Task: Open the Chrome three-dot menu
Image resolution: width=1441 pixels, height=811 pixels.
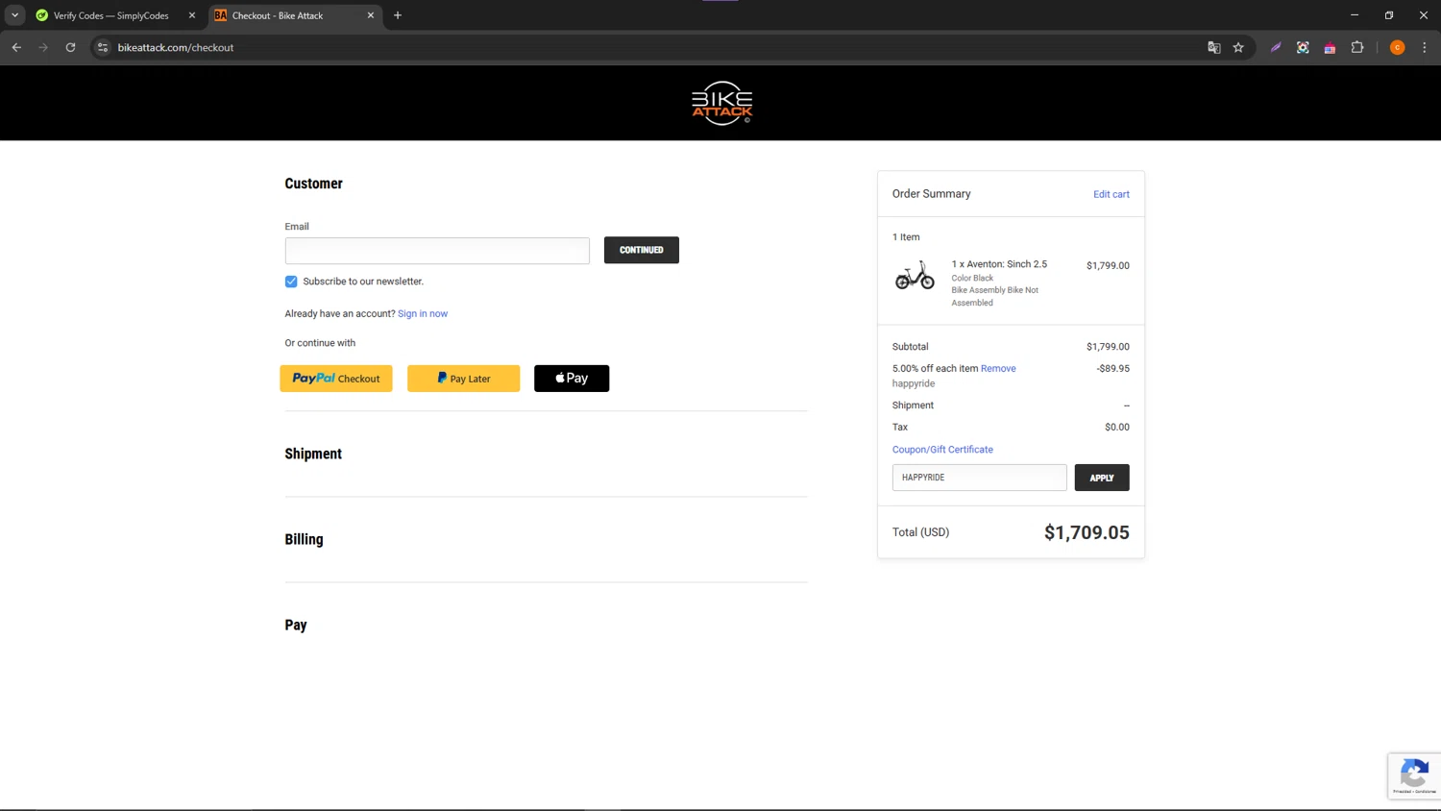Action: pyautogui.click(x=1425, y=47)
